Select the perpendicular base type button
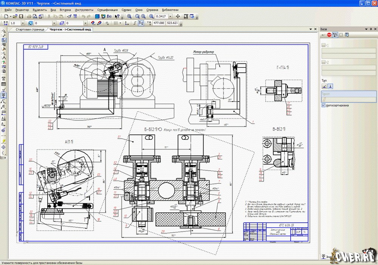Screen dimensions: 378x265 (x=330, y=86)
